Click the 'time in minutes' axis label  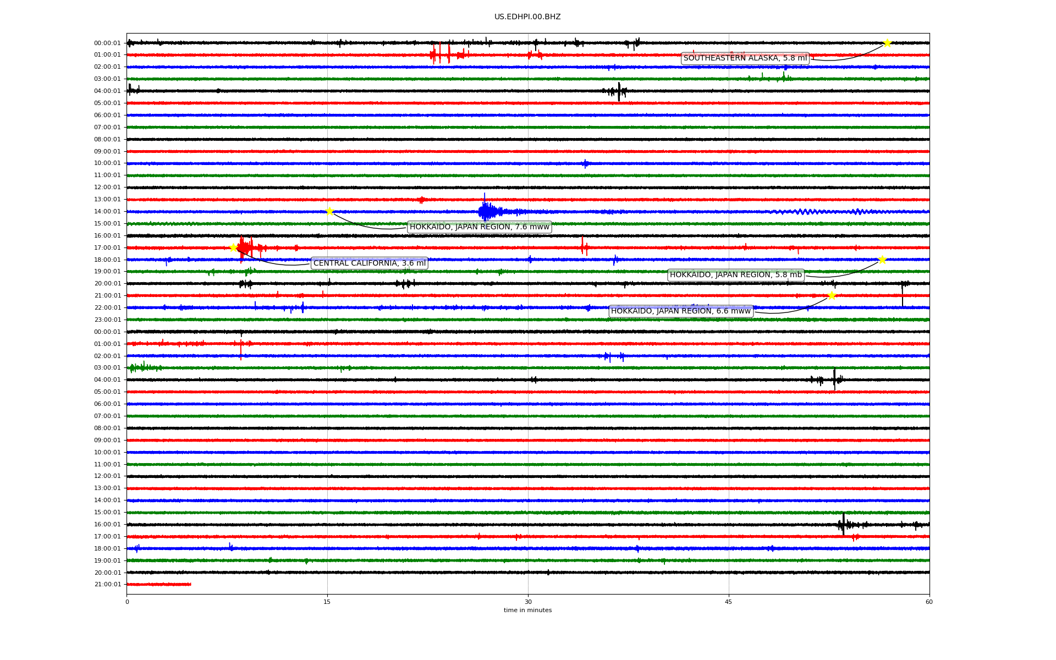pyautogui.click(x=527, y=610)
